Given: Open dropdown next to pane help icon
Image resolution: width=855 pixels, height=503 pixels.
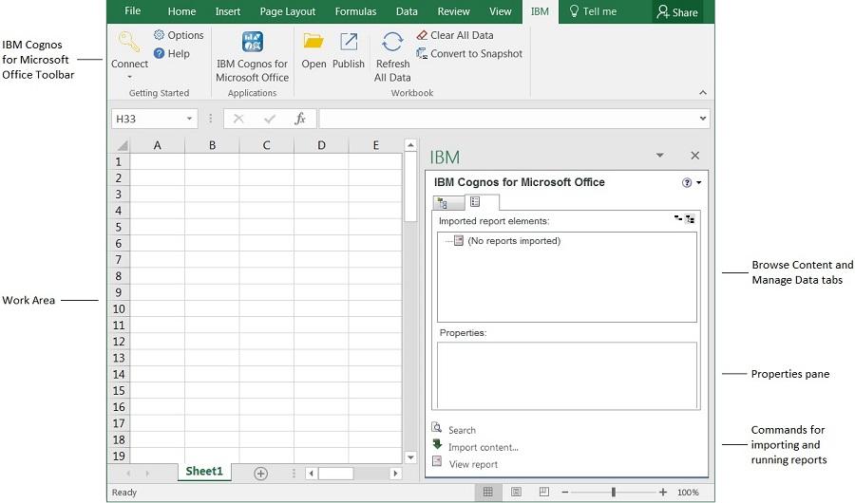Looking at the screenshot, I should (698, 182).
